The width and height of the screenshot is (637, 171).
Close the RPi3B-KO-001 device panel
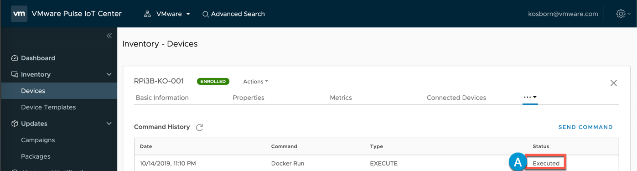613,83
